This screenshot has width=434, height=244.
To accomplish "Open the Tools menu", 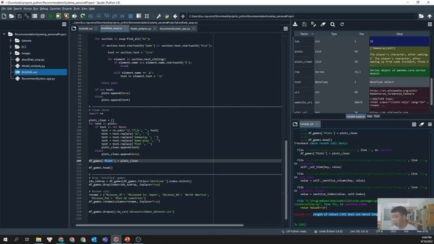I will [x=77, y=9].
